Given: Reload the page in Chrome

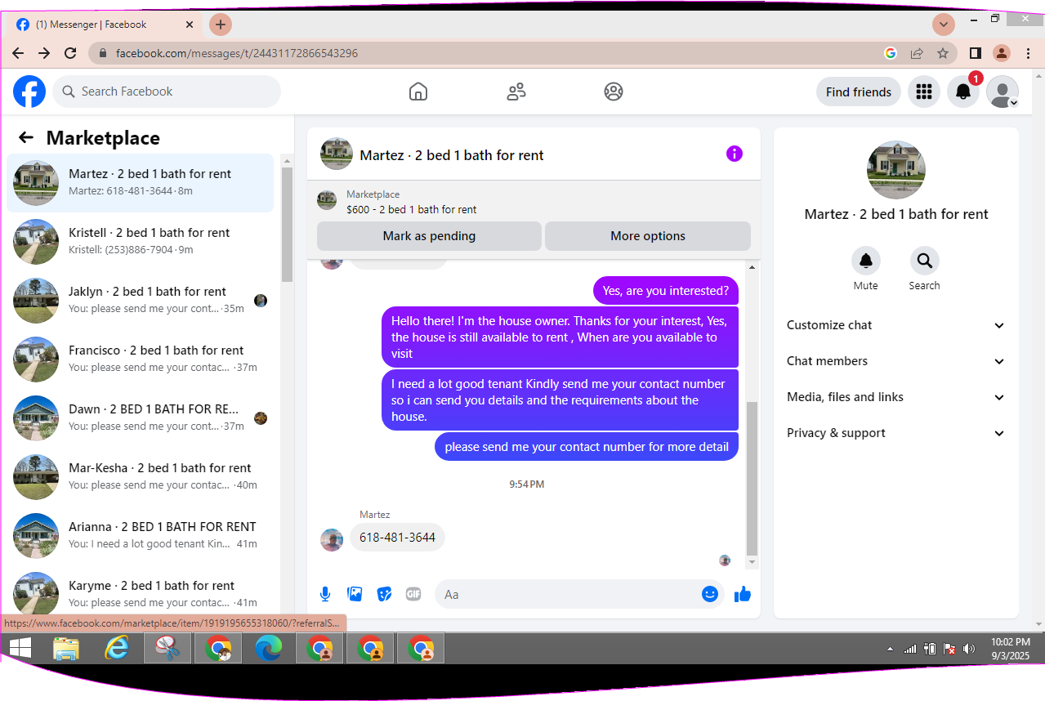Looking at the screenshot, I should click(x=70, y=53).
